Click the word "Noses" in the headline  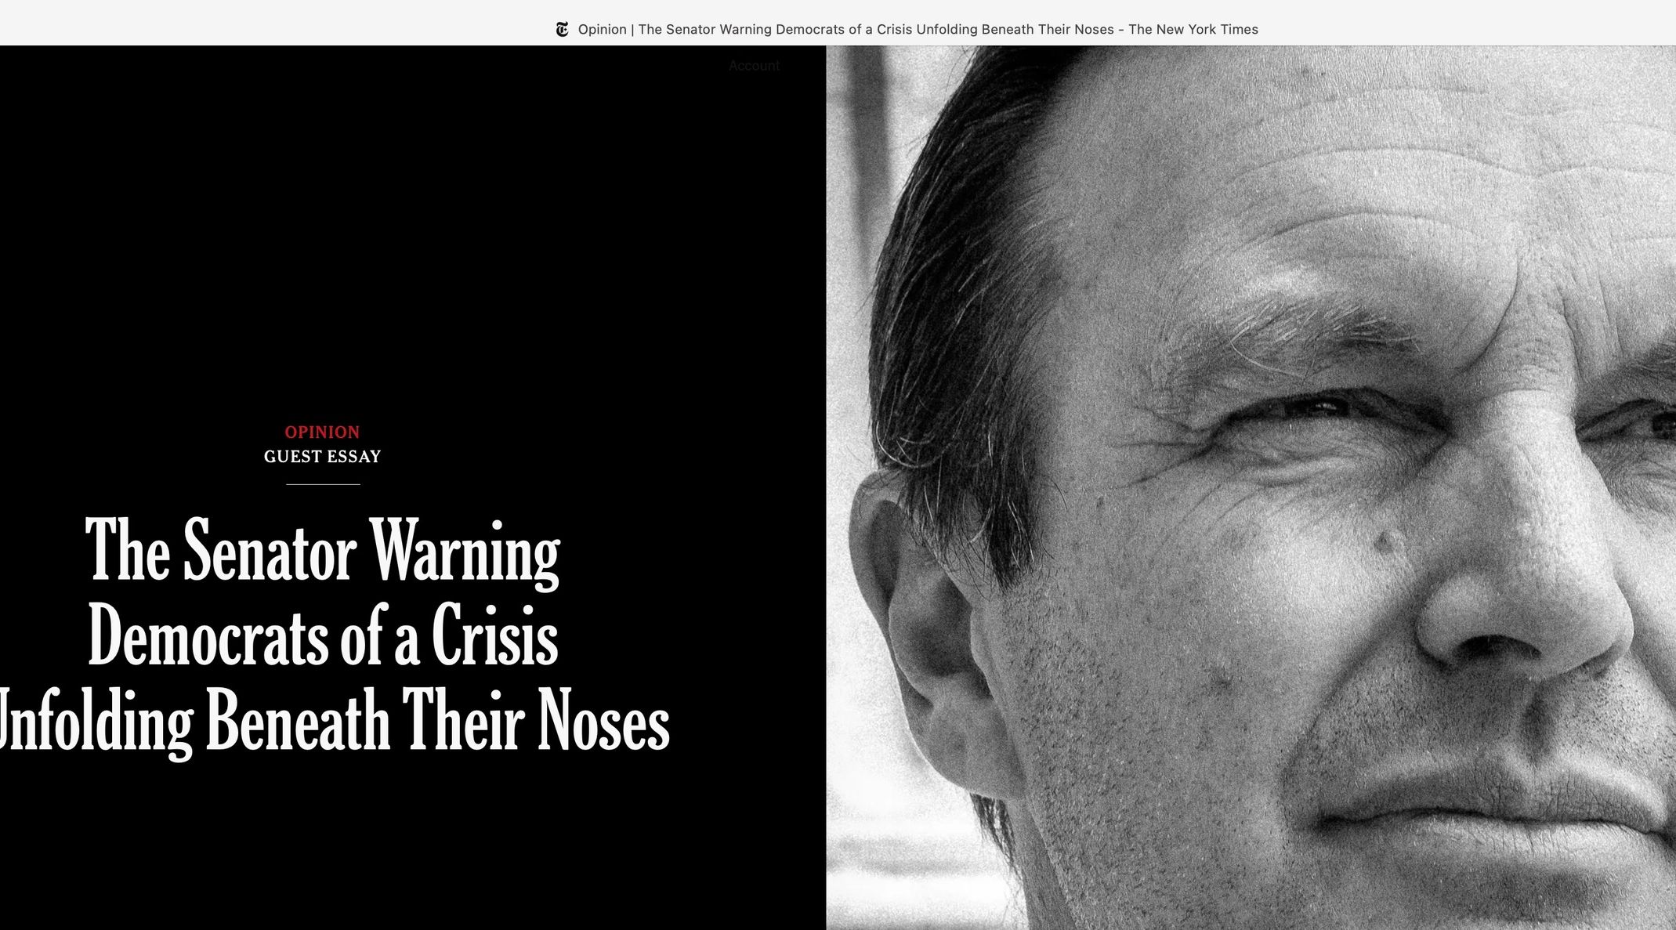click(x=603, y=721)
